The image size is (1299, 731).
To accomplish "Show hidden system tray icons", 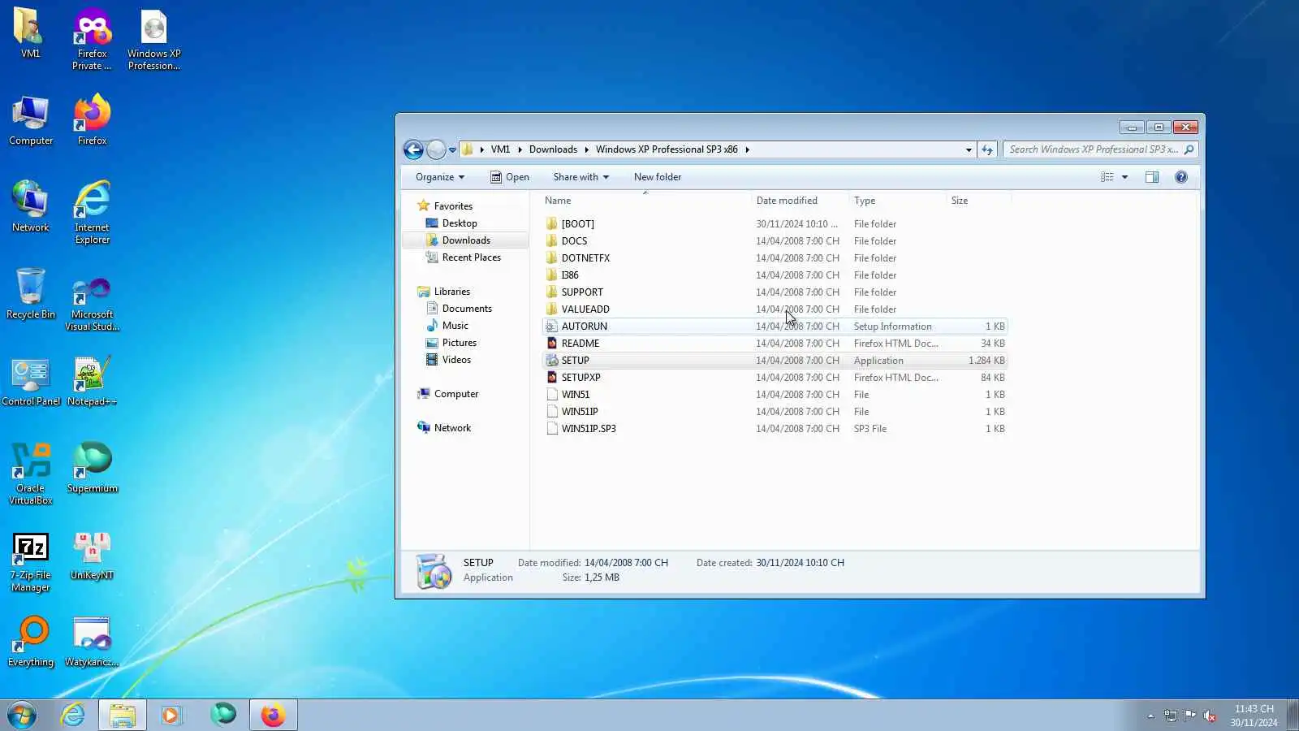I will (1150, 716).
